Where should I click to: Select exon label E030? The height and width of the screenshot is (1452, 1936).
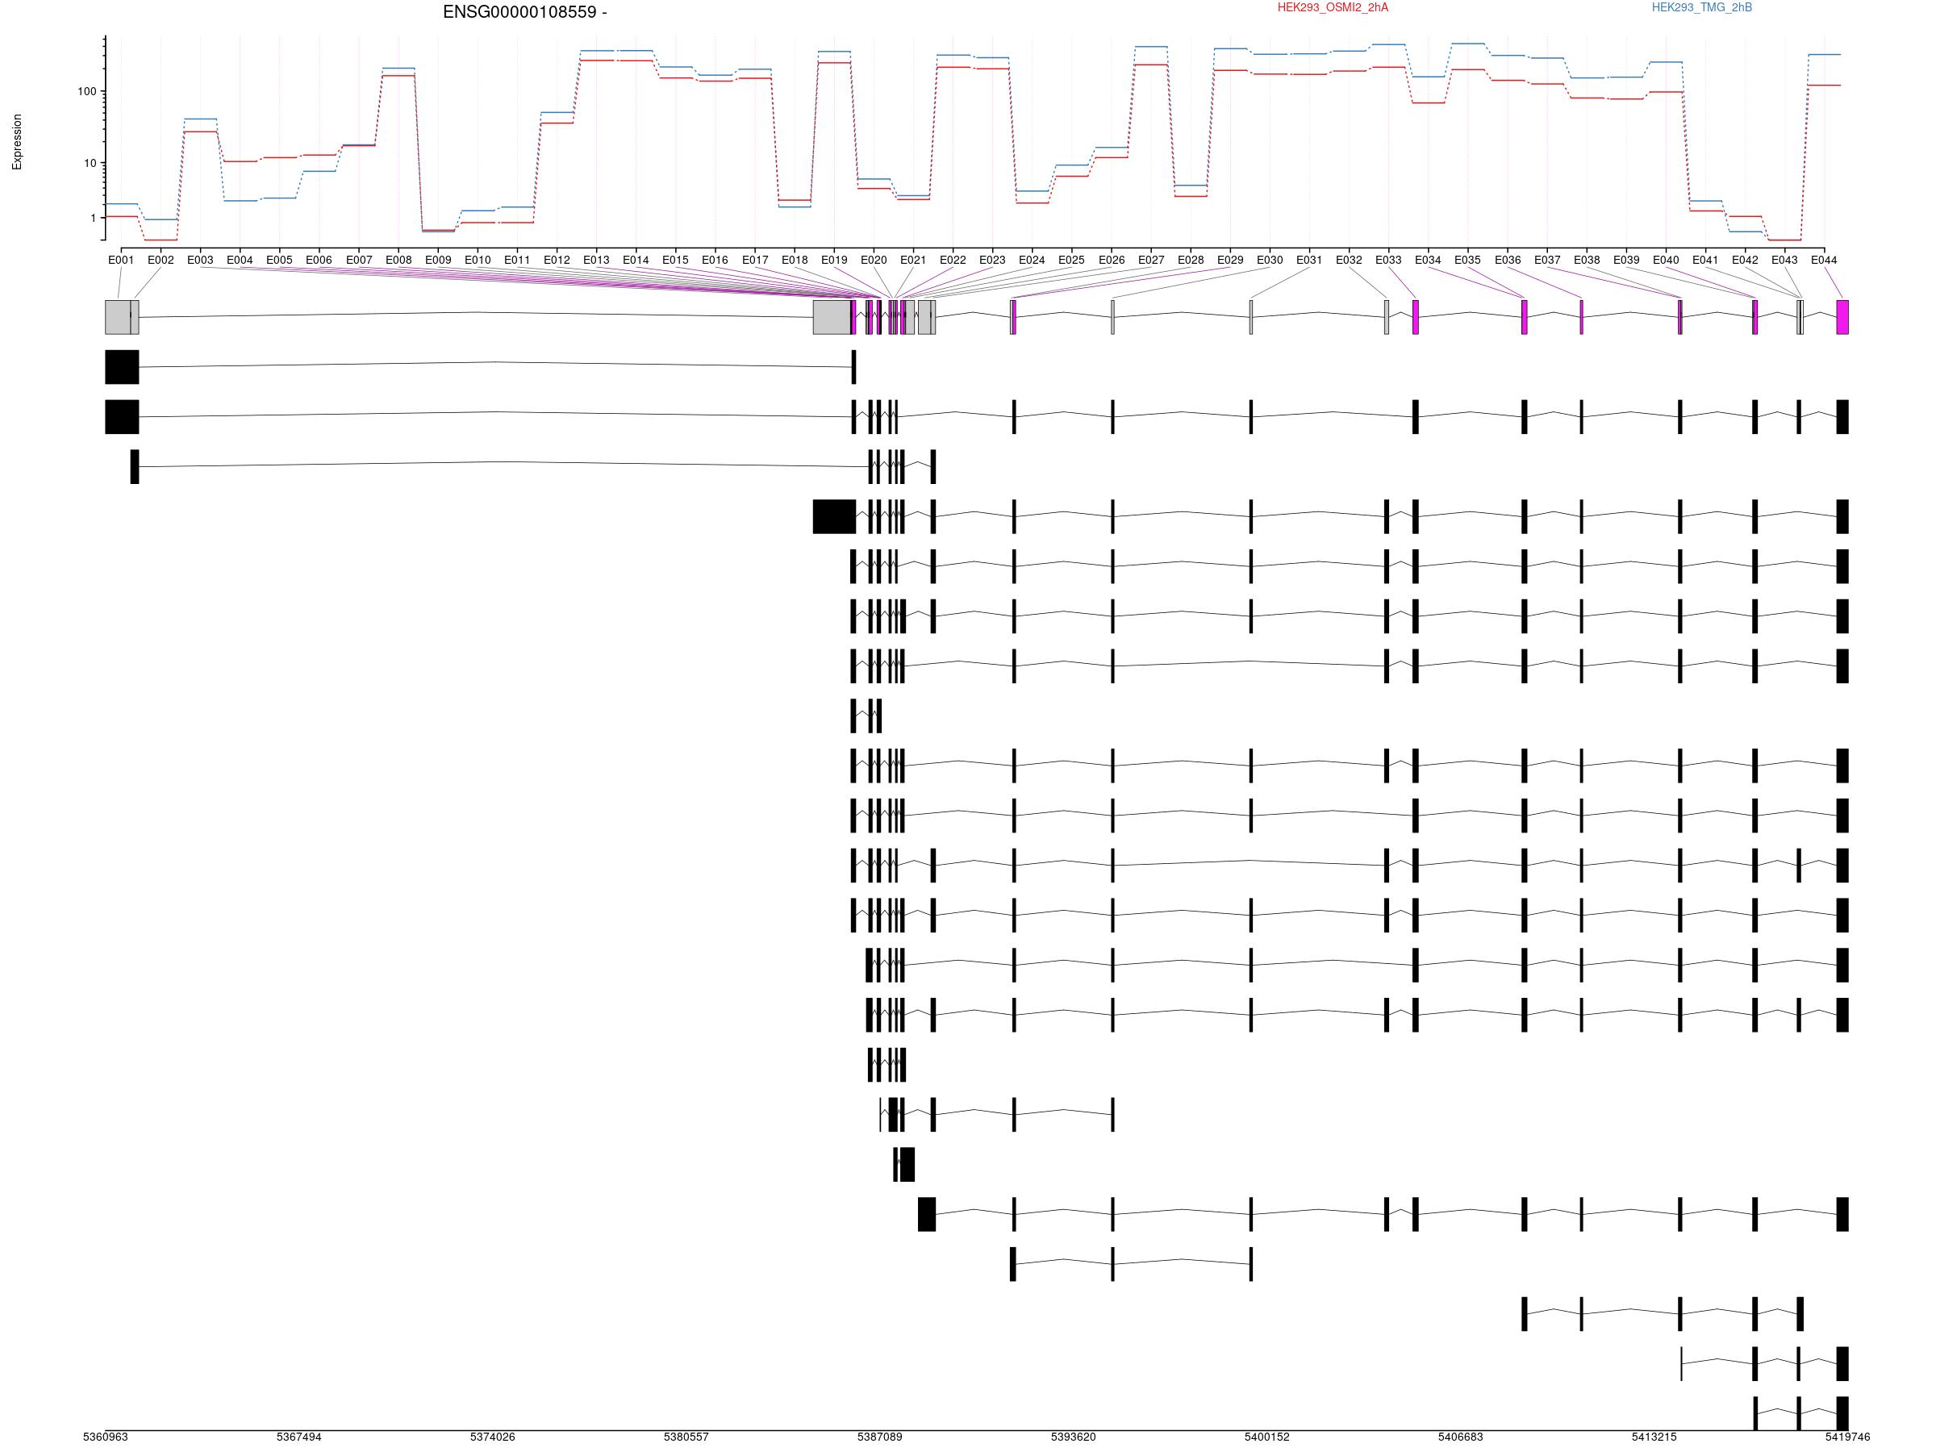1270,260
